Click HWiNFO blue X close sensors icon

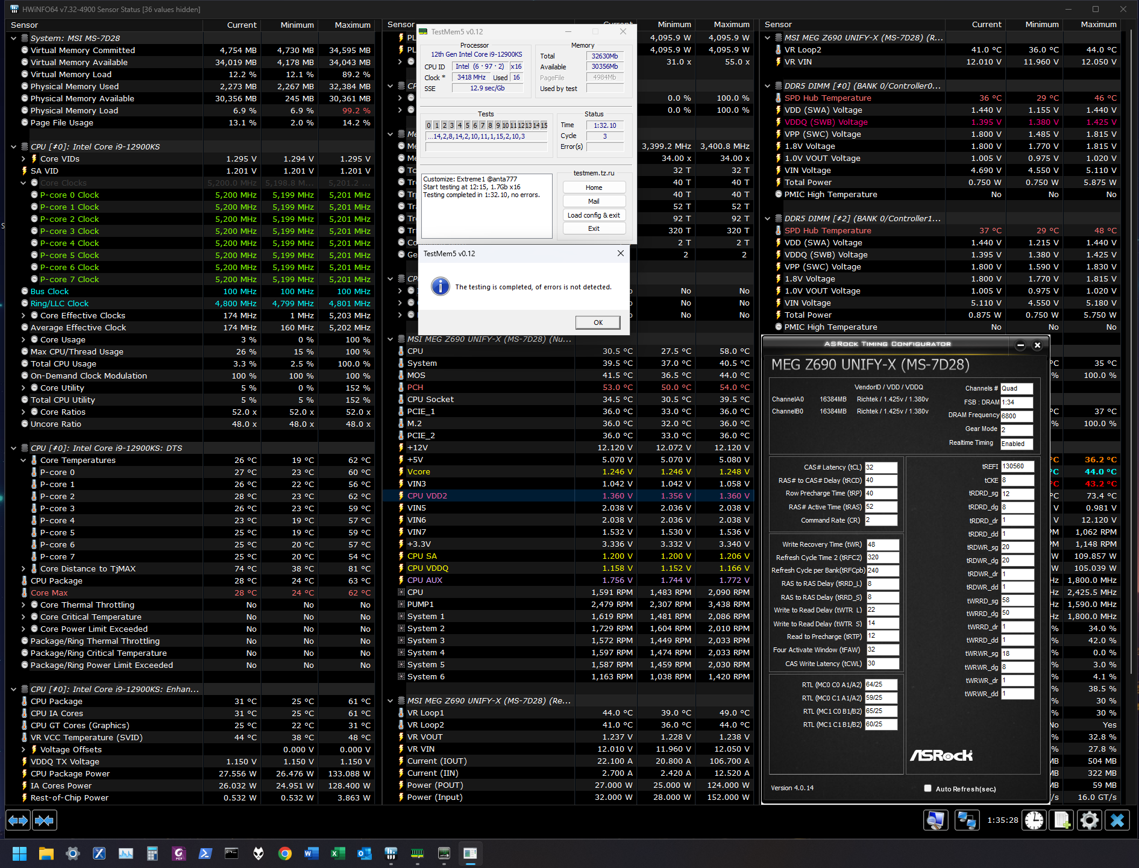click(x=1117, y=820)
